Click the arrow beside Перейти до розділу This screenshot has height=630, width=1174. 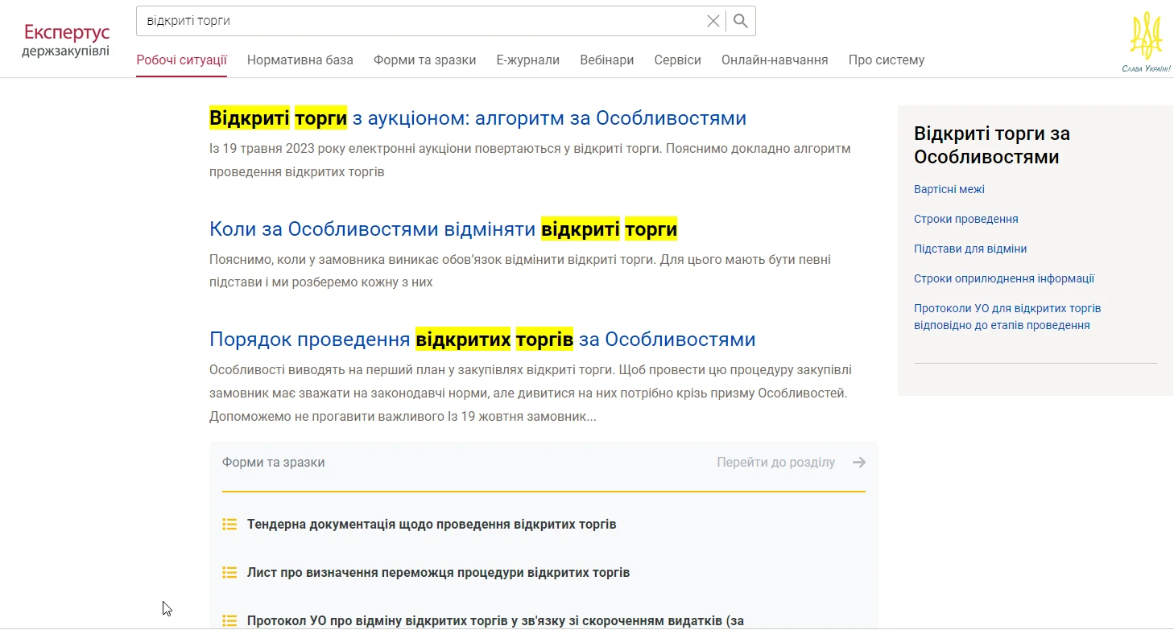click(859, 462)
